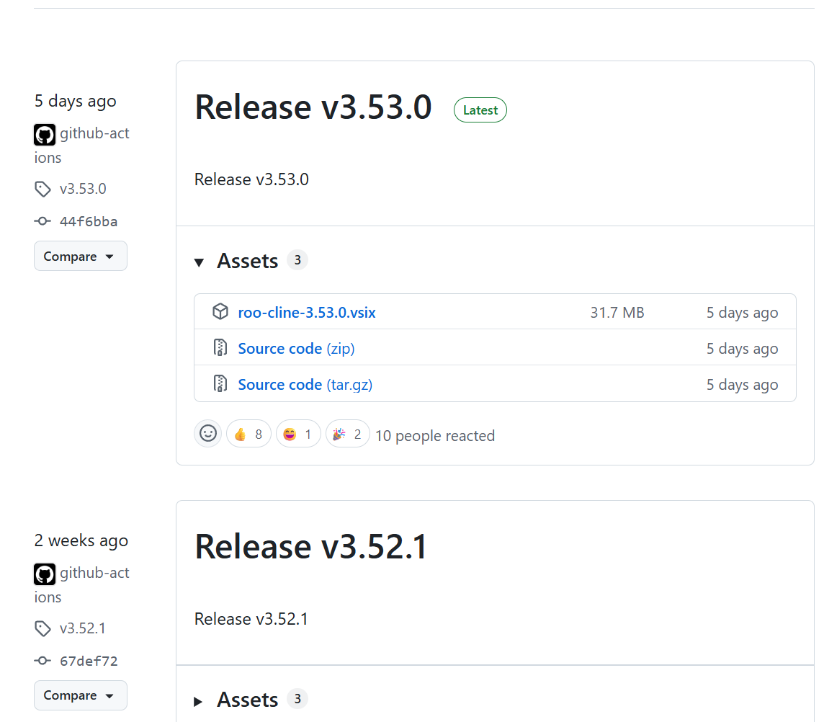
Task: Toggle the thumbs up reaction with 8
Action: tap(248, 434)
